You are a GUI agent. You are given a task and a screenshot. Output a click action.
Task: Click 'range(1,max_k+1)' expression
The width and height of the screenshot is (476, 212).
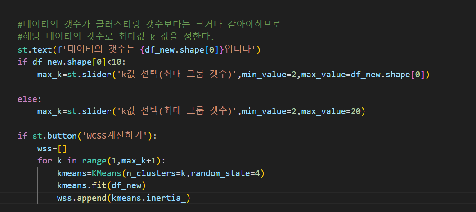(x=121, y=161)
